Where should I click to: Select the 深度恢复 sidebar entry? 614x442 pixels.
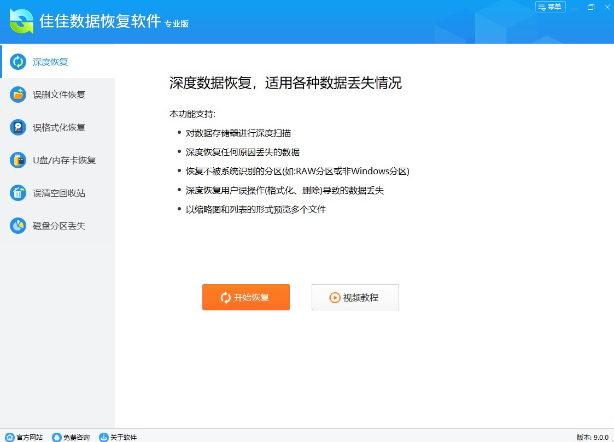coord(49,62)
